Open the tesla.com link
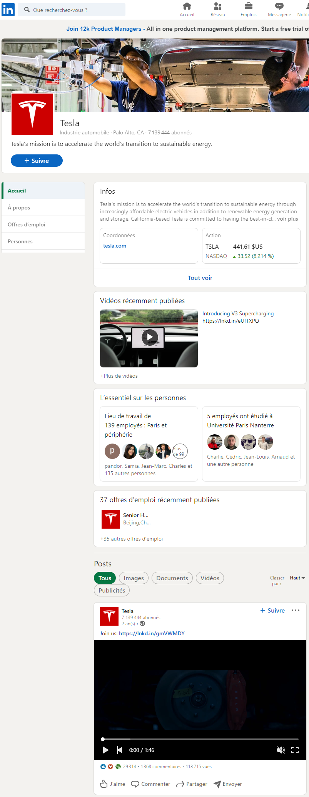This screenshot has width=309, height=797. pyautogui.click(x=115, y=246)
